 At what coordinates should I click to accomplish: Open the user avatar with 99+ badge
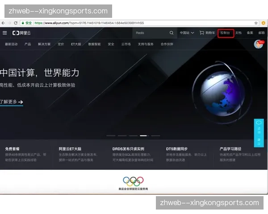pos(259,45)
